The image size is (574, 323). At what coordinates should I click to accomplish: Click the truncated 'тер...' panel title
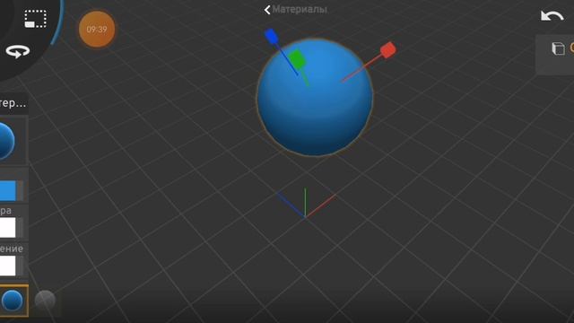pos(13,103)
